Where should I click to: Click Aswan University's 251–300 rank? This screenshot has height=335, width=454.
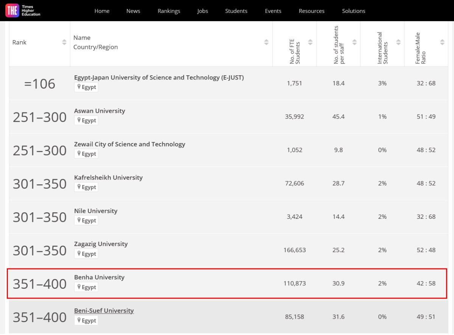click(40, 117)
